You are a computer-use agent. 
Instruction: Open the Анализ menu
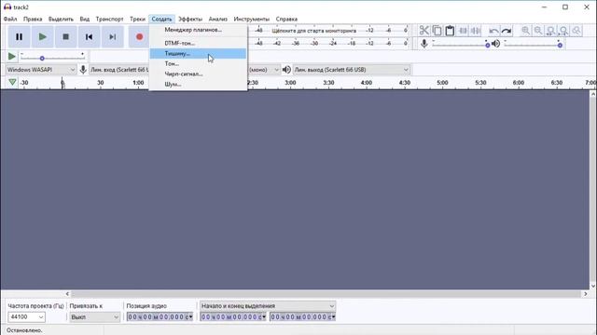pyautogui.click(x=218, y=19)
